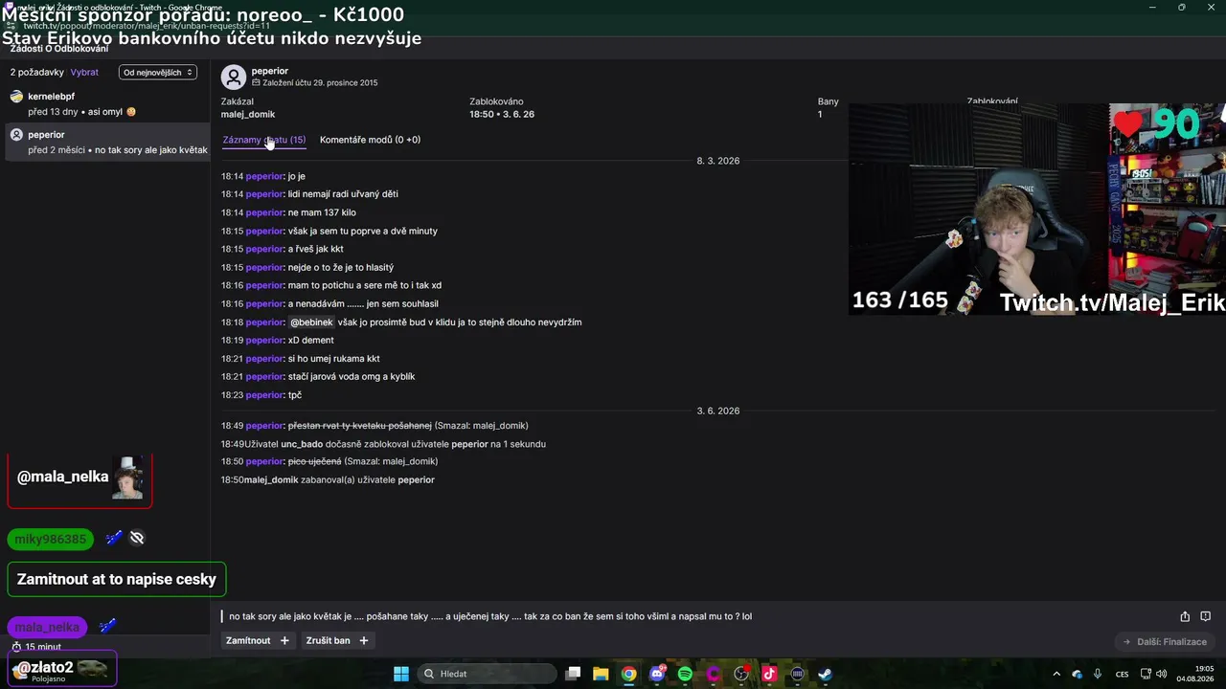The width and height of the screenshot is (1226, 689).
Task: Click the speech bubble icon beside unban message
Action: (1206, 616)
